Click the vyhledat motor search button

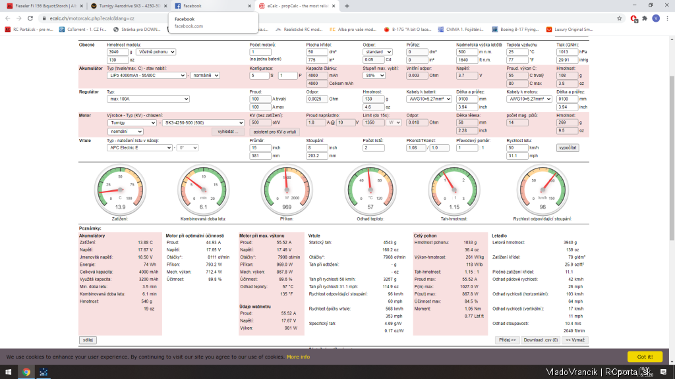point(227,132)
